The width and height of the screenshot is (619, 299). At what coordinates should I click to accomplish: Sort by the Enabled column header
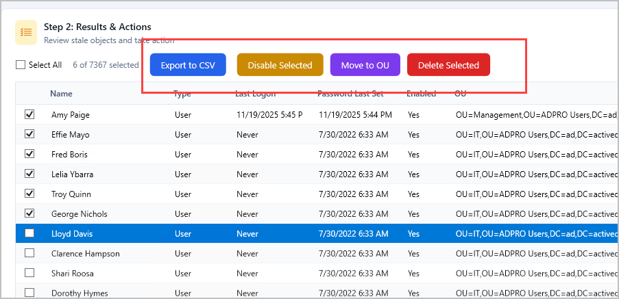421,94
